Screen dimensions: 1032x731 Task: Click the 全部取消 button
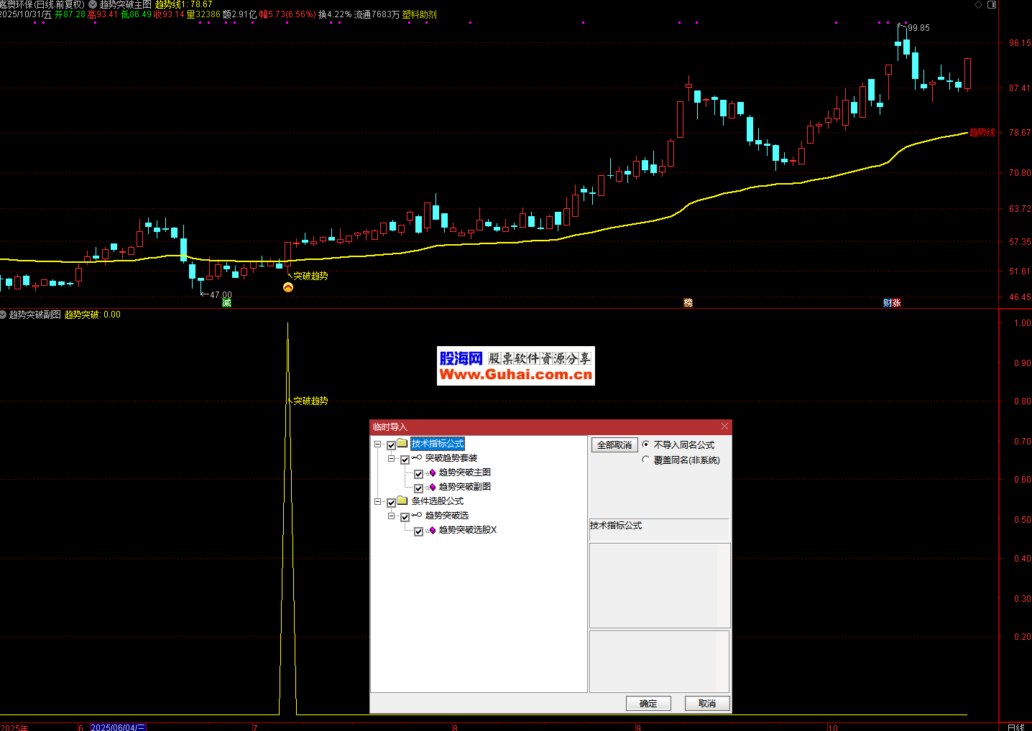[614, 445]
